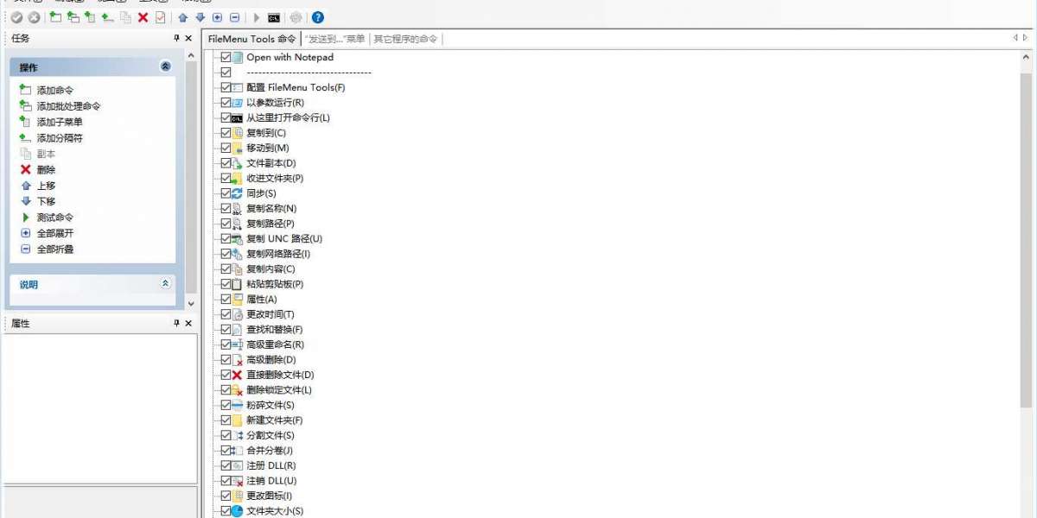Select the 合并分卷(J) row
The height and width of the screenshot is (518, 1037).
point(270,450)
